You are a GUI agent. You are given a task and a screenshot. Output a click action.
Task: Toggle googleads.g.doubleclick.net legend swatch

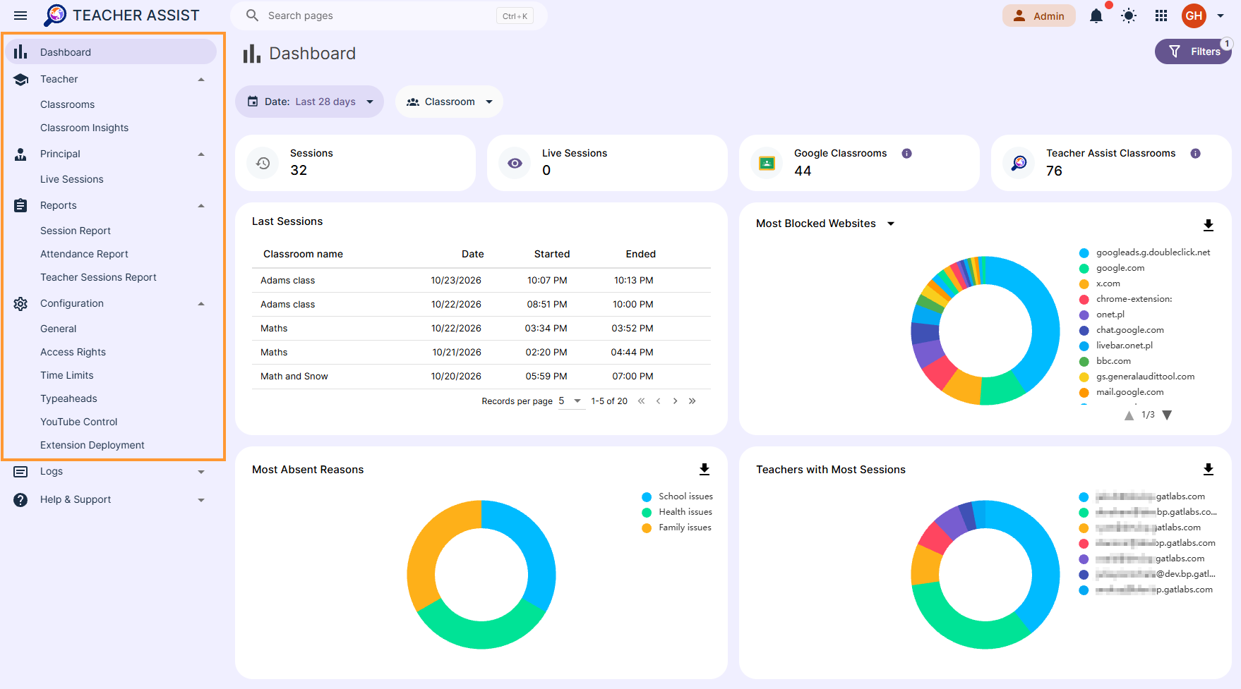(1084, 252)
